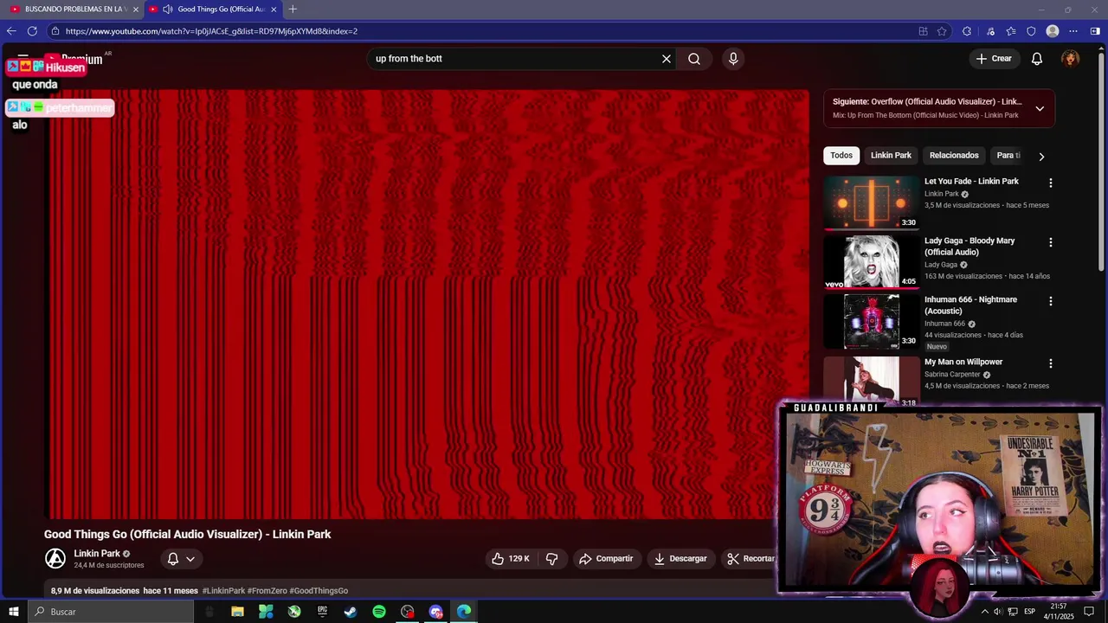The width and height of the screenshot is (1108, 623).
Task: Open new browser tab with plus icon
Action: [293, 9]
